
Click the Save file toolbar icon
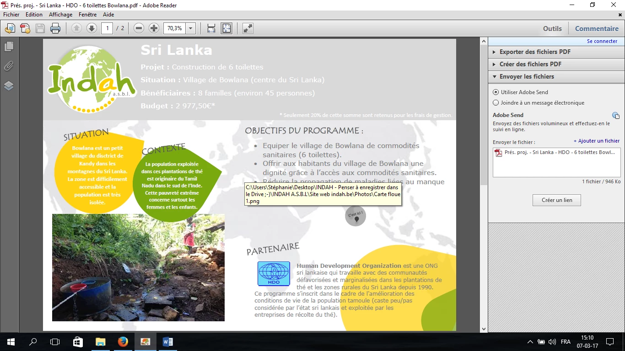40,28
